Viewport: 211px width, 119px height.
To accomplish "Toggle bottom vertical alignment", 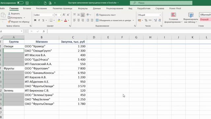I will pos(83,15).
